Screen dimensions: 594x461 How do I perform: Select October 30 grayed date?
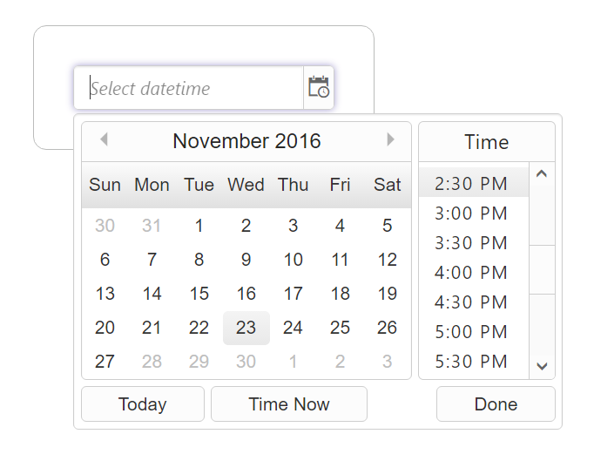point(105,226)
